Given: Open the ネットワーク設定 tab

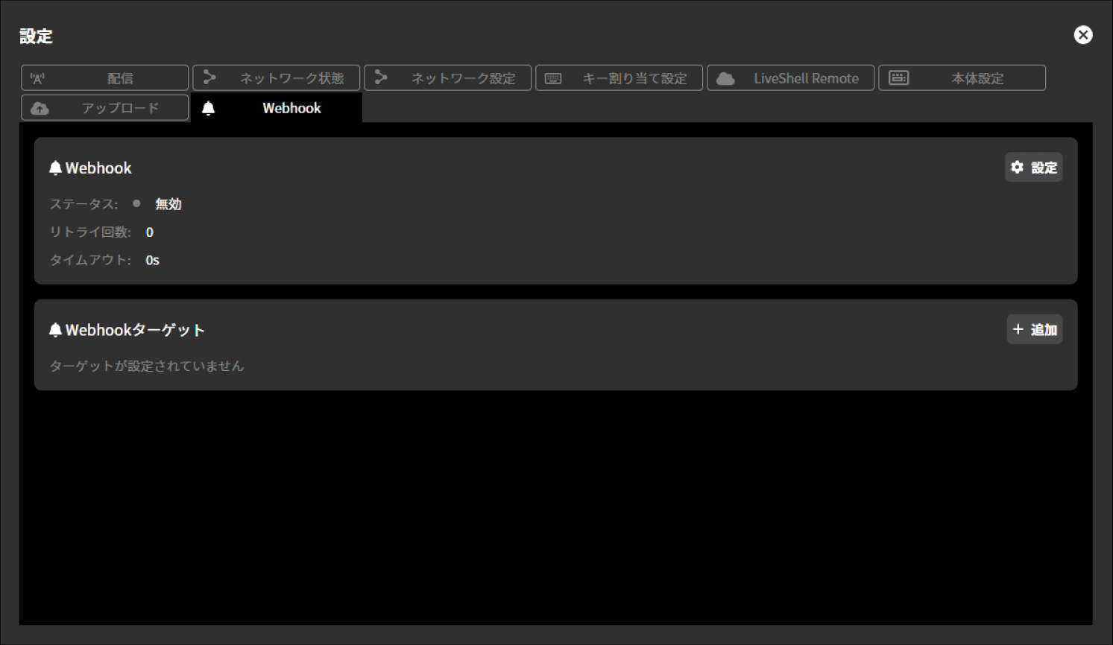Looking at the screenshot, I should [x=447, y=77].
